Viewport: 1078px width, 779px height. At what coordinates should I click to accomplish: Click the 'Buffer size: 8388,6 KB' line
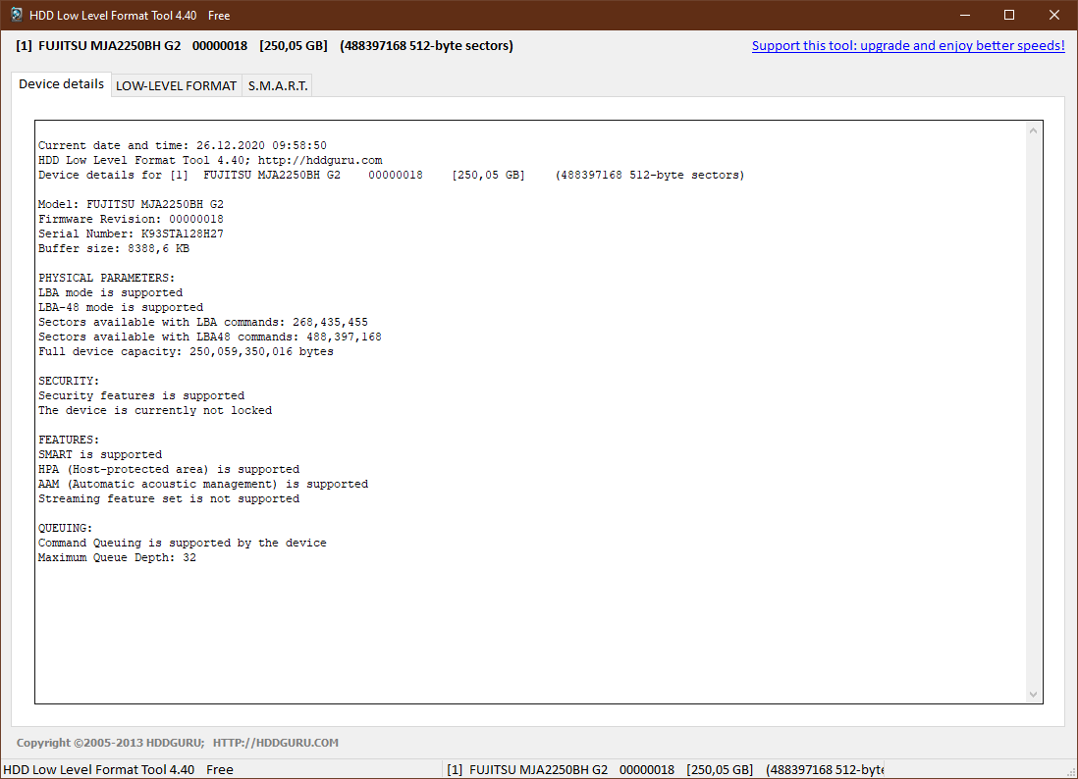pos(114,248)
